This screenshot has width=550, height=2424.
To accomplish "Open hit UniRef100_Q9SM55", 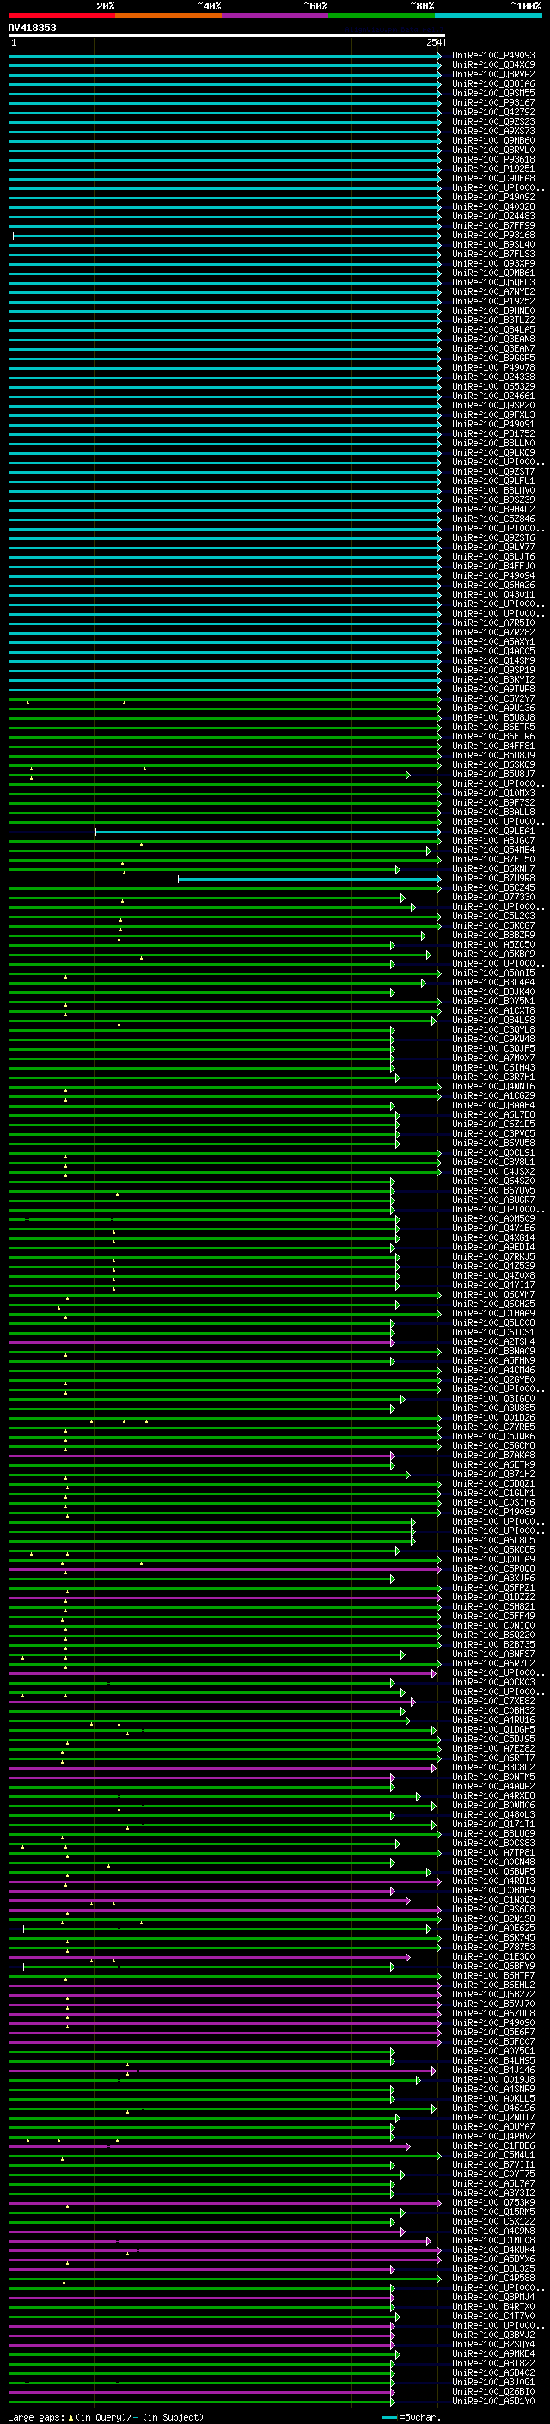I will point(493,93).
